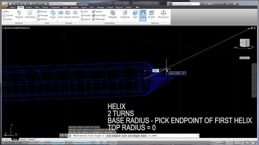Viewport: 259px width, 145px height.
Task: Open the Layout1 tab
Action: (x=23, y=139)
